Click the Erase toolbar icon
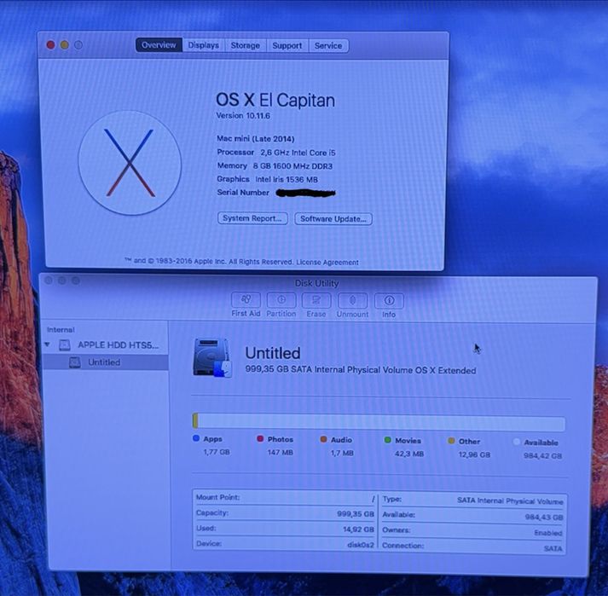Image resolution: width=608 pixels, height=596 pixels. (x=316, y=300)
